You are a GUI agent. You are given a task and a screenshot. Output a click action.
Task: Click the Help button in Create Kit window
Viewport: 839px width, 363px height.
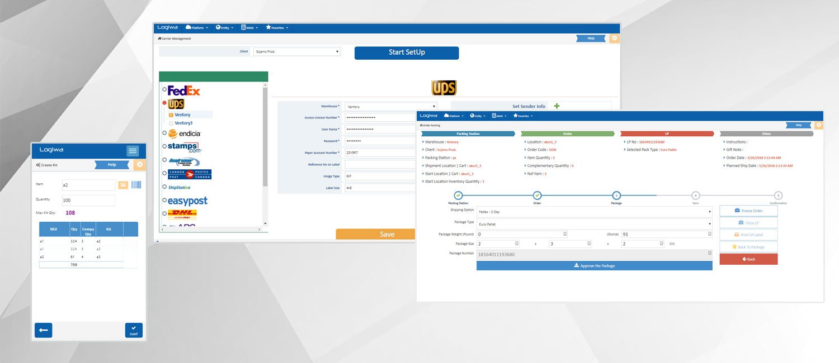(x=112, y=165)
